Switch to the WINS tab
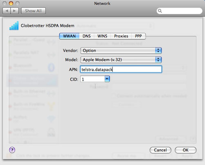 102,36
